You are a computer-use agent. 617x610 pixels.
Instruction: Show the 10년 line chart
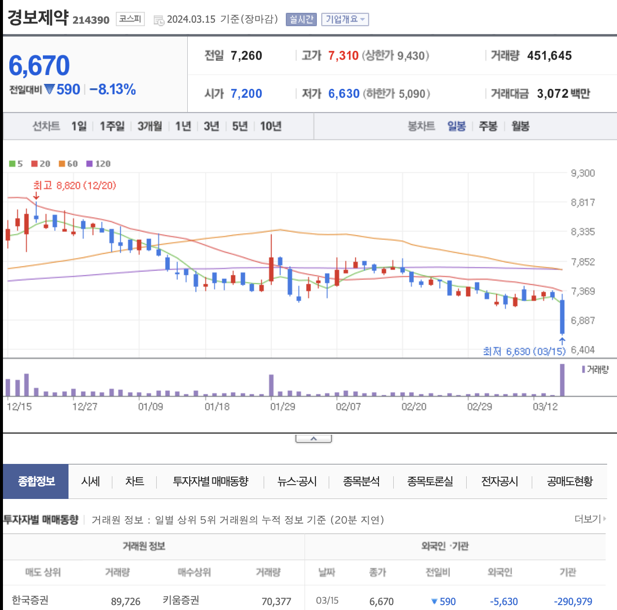point(271,126)
